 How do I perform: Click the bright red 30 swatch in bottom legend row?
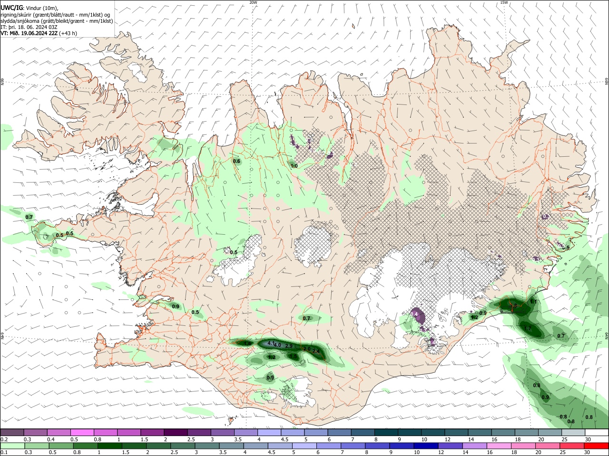[x=596, y=446]
